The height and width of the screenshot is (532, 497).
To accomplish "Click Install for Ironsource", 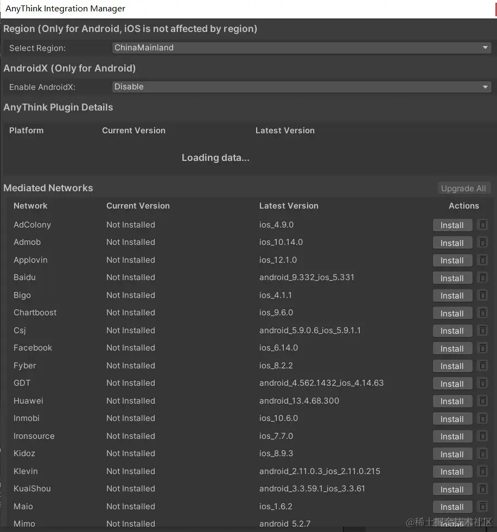I will click(x=452, y=437).
